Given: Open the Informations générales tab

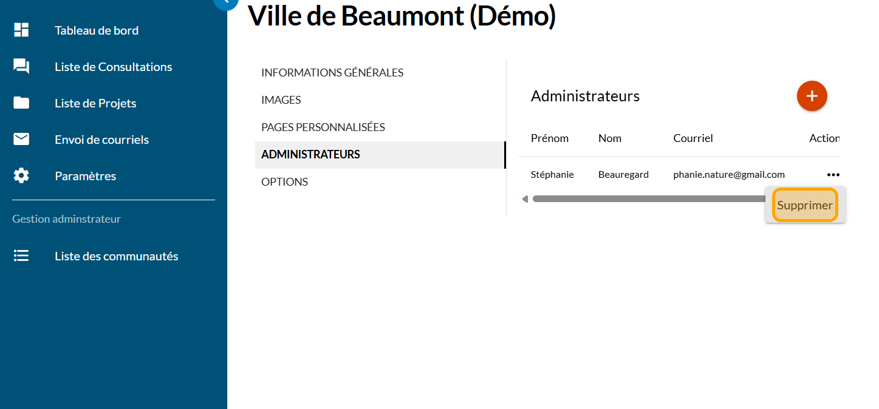Looking at the screenshot, I should coord(332,73).
